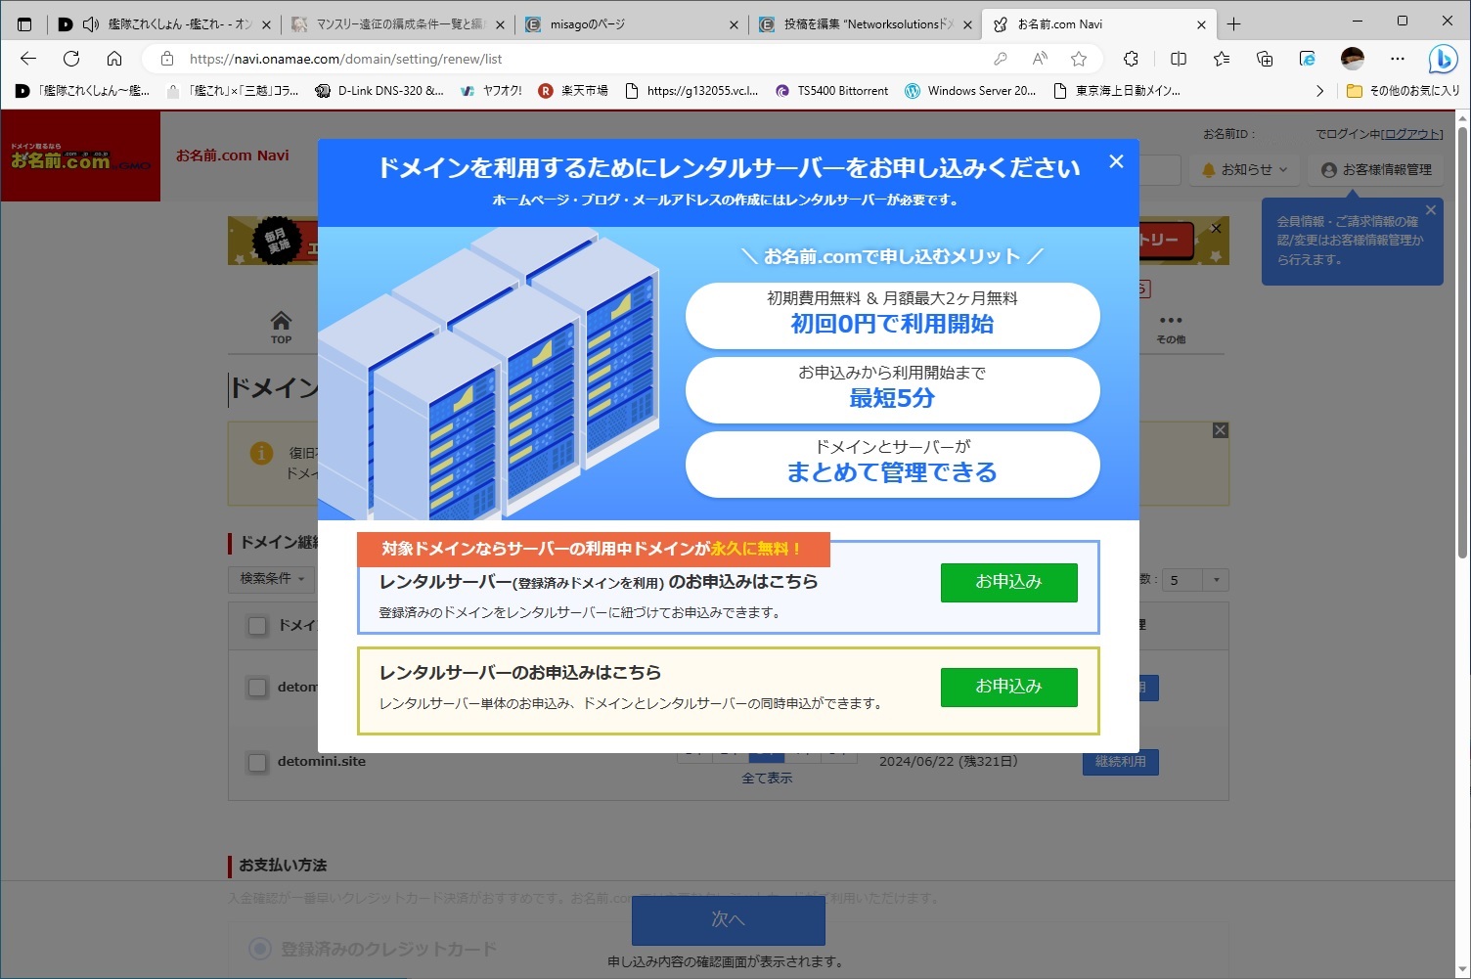Screen dimensions: 1471x979
Task: Check the detomini.site domain checkbox
Action: tap(257, 762)
